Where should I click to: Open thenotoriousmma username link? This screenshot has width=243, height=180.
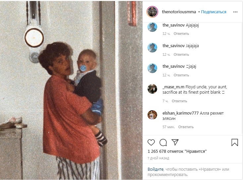(x=179, y=12)
